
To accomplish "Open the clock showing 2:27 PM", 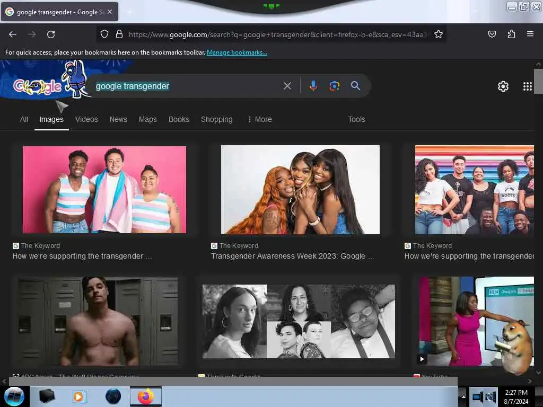I will (516, 396).
